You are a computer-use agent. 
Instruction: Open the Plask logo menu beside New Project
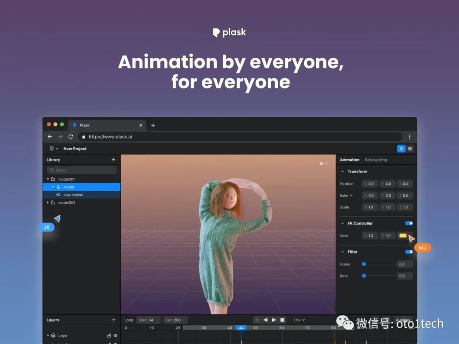(54, 149)
